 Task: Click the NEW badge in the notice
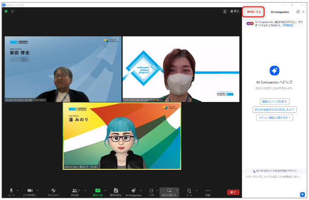pos(250,24)
